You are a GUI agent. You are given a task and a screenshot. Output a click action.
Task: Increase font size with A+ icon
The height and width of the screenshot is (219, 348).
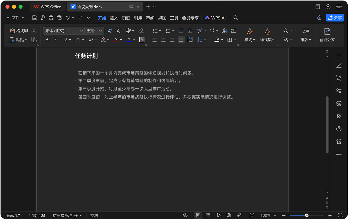(x=110, y=31)
